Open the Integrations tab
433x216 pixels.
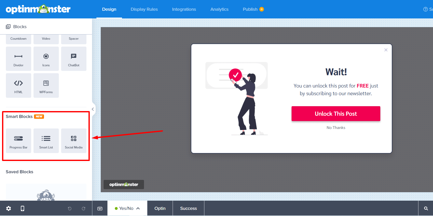184,9
